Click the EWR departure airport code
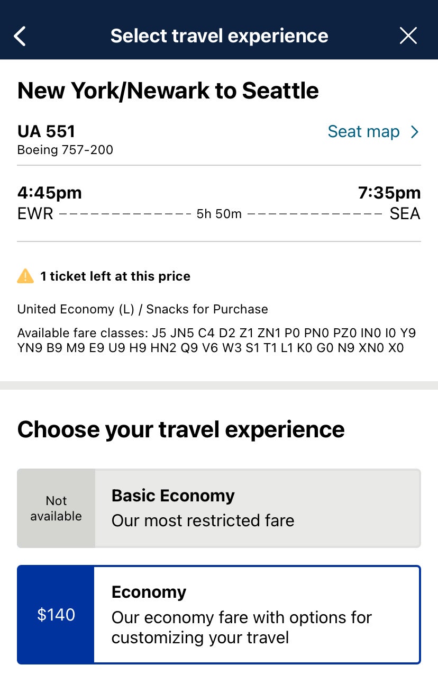Image resolution: width=438 pixels, height=674 pixels. tap(34, 214)
